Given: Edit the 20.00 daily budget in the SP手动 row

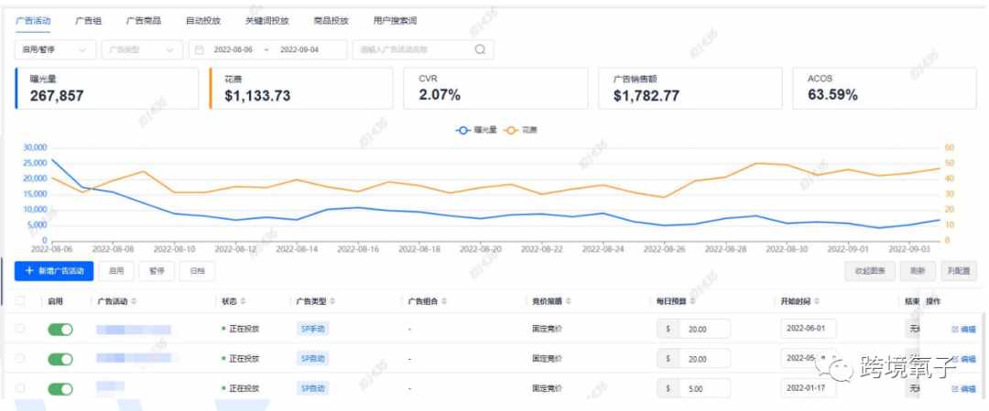Looking at the screenshot, I should (704, 329).
